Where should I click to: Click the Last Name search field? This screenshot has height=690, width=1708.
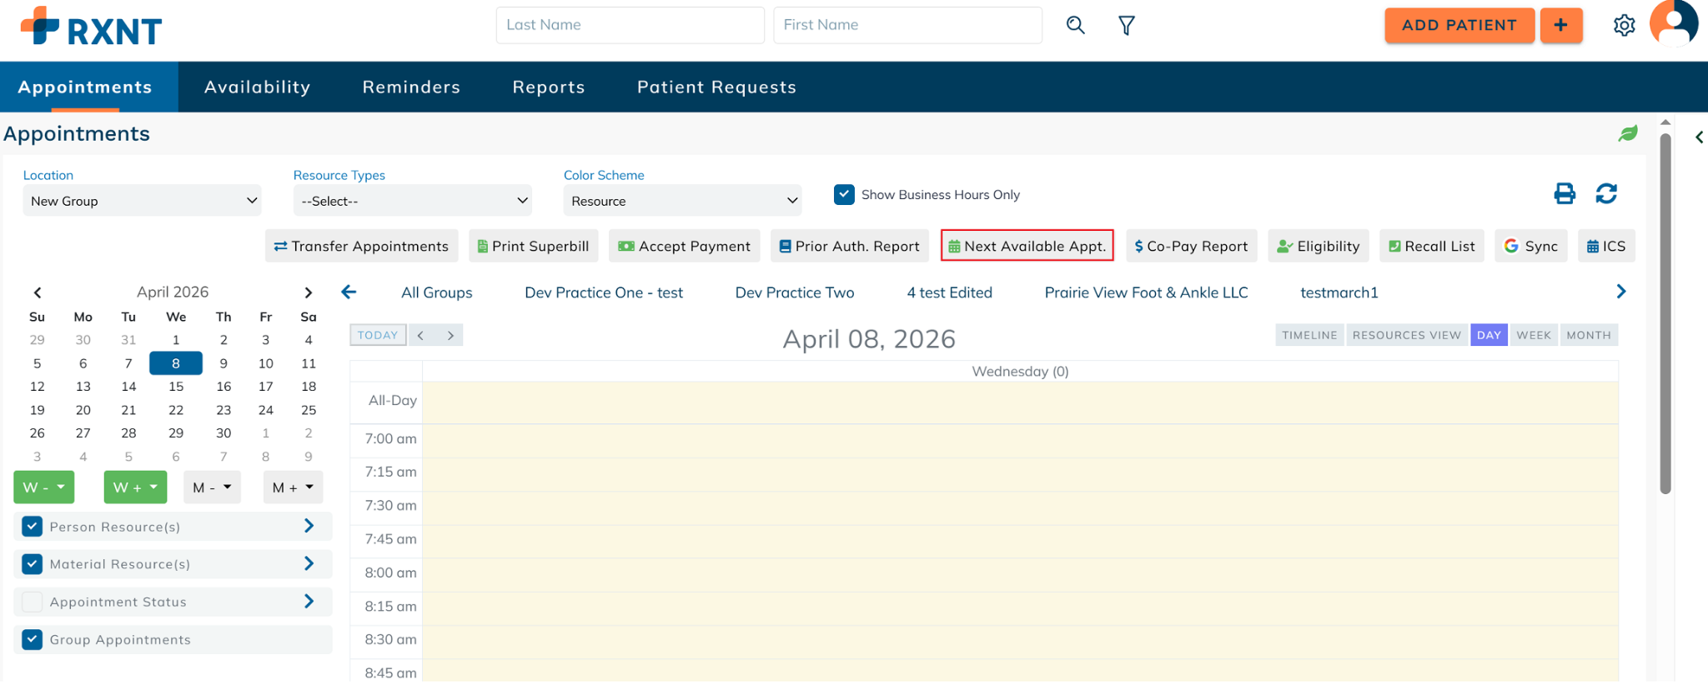click(630, 25)
